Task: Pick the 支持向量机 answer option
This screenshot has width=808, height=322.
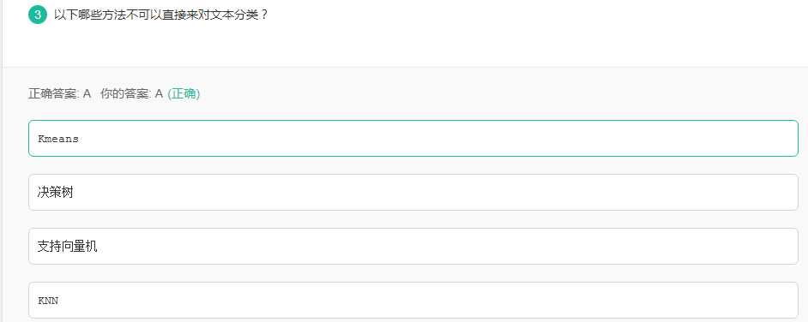Action: click(413, 247)
